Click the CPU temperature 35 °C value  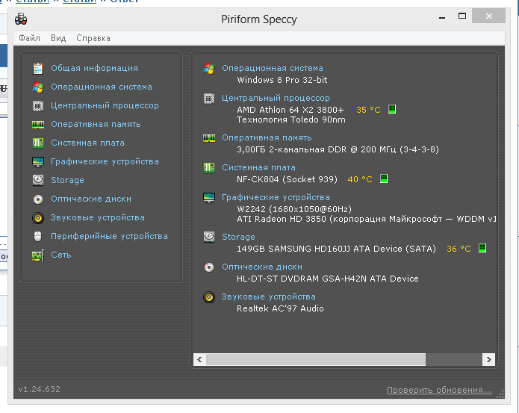point(368,110)
